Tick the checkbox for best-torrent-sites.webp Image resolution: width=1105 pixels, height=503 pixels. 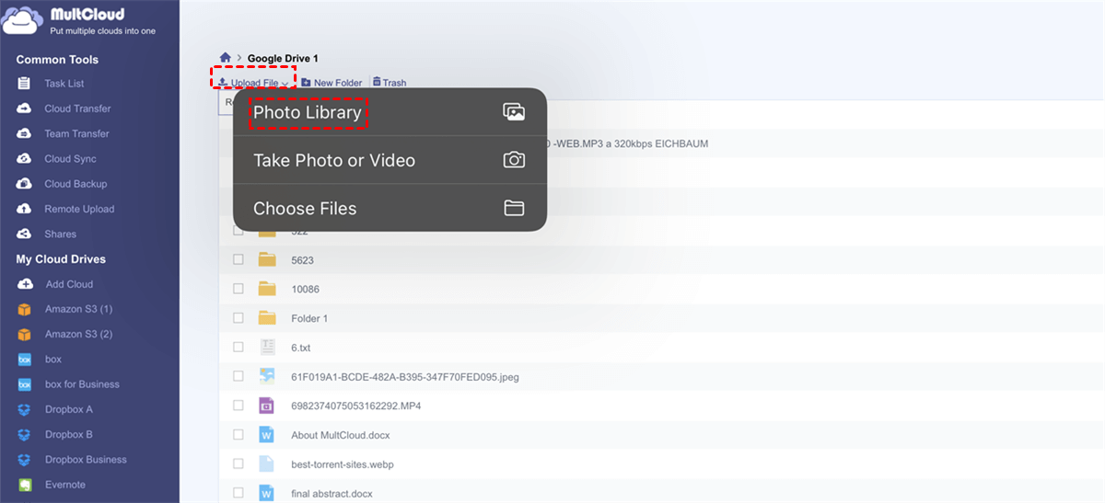(238, 464)
